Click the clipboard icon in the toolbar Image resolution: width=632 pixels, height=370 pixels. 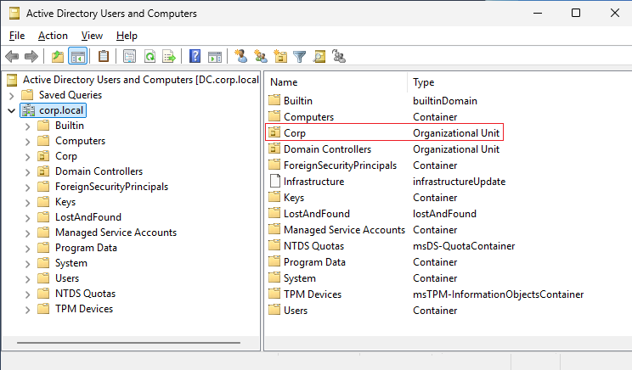click(x=104, y=56)
